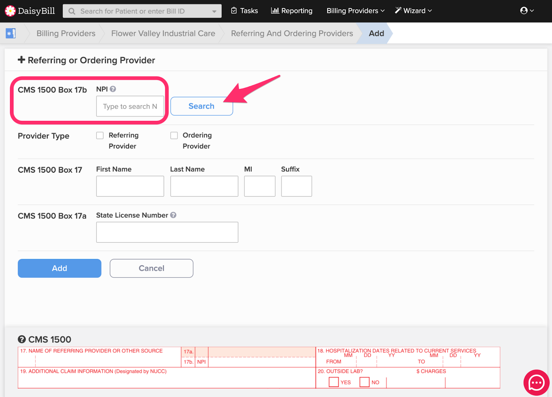Click the 'Provider Type' label

[x=43, y=136]
